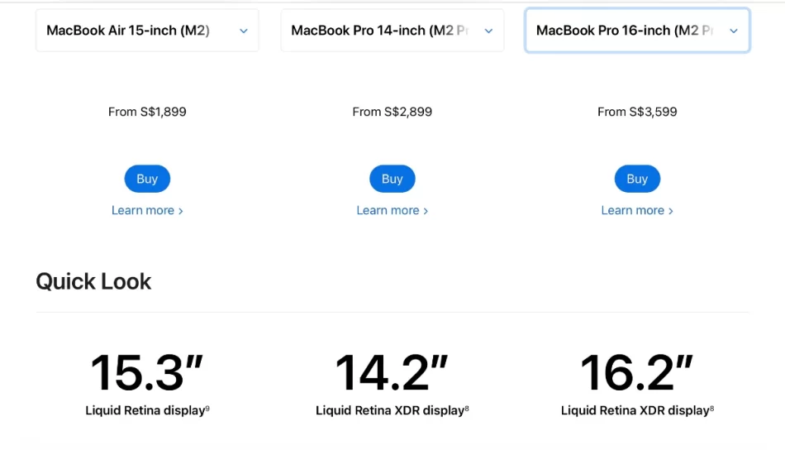Follow Learn more link for MacBook Air 15-inch

coord(147,211)
